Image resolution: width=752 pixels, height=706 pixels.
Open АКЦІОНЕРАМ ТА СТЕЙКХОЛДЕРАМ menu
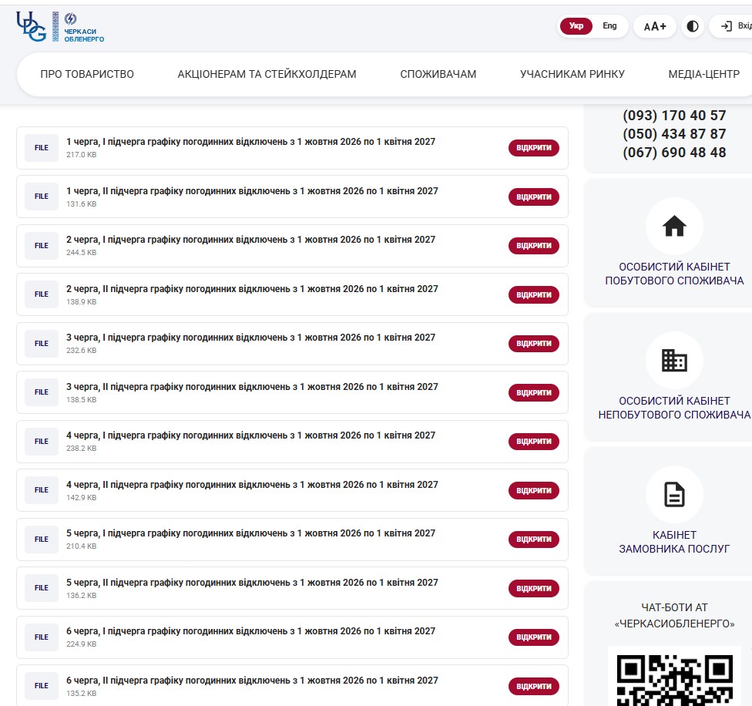(267, 74)
